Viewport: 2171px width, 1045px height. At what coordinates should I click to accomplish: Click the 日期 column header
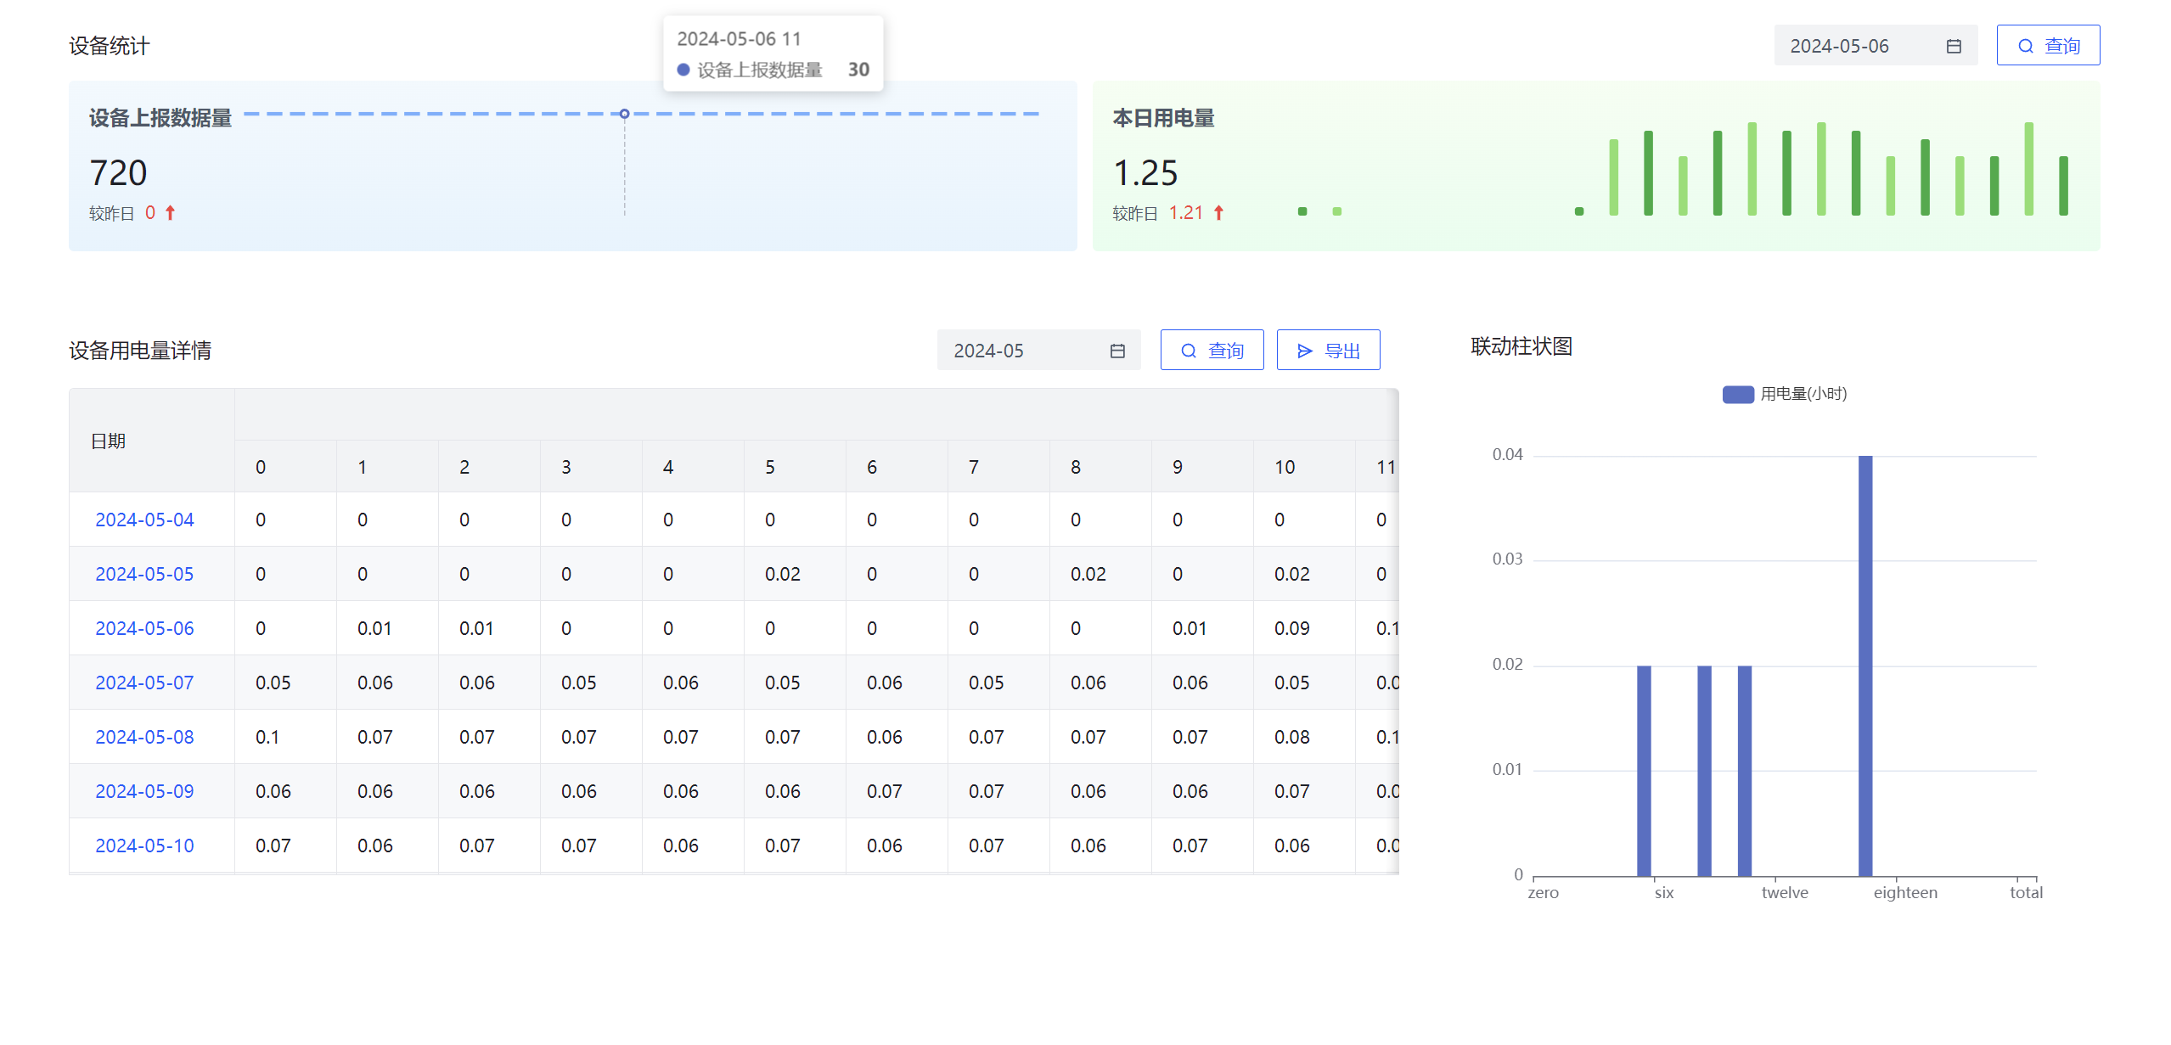coord(152,441)
